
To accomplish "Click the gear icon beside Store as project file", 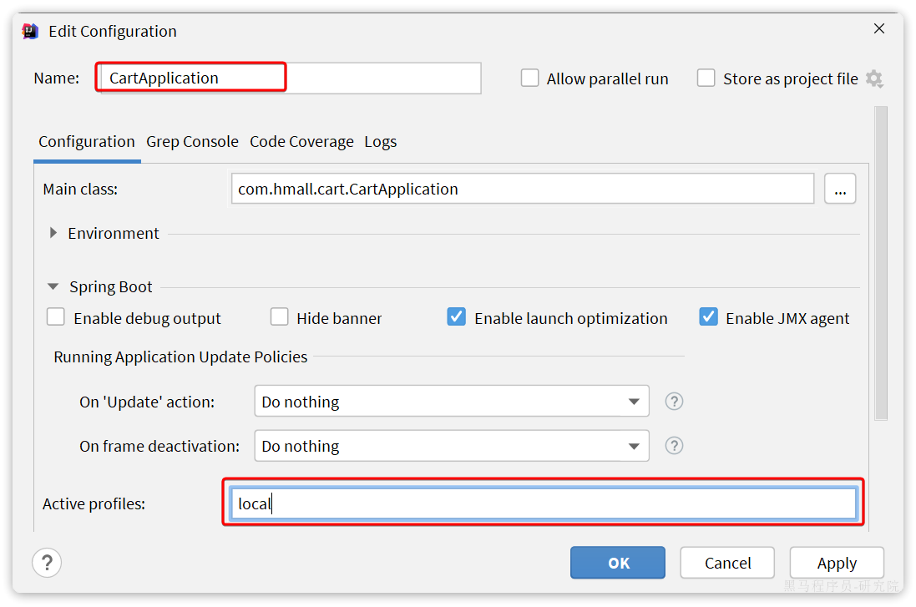I will 874,78.
